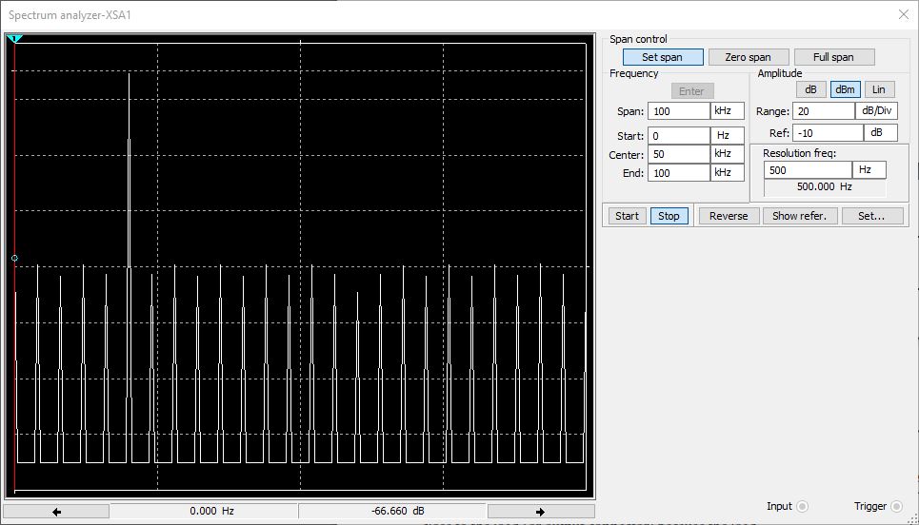Move cursor left with the left arrow button
919x525 pixels.
pyautogui.click(x=56, y=512)
